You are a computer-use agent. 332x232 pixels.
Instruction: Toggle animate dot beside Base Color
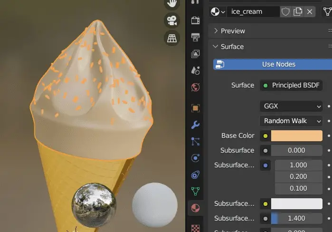coord(329,136)
